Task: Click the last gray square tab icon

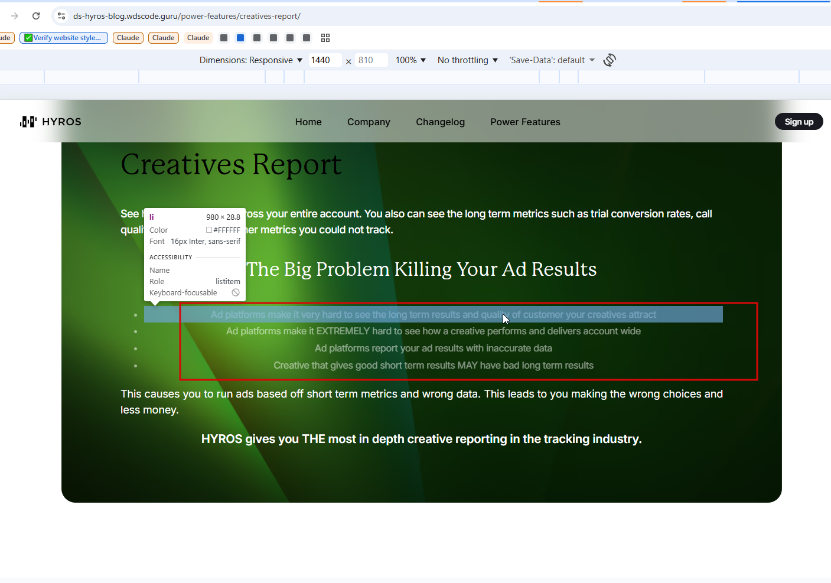Action: (x=307, y=38)
